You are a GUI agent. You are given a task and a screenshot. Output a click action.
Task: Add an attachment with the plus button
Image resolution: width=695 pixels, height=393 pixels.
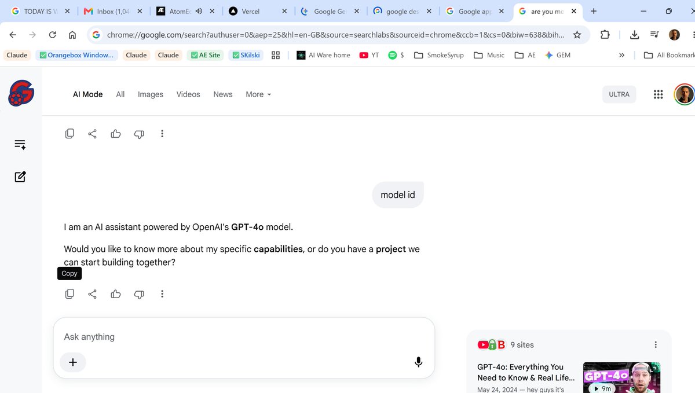pos(73,362)
